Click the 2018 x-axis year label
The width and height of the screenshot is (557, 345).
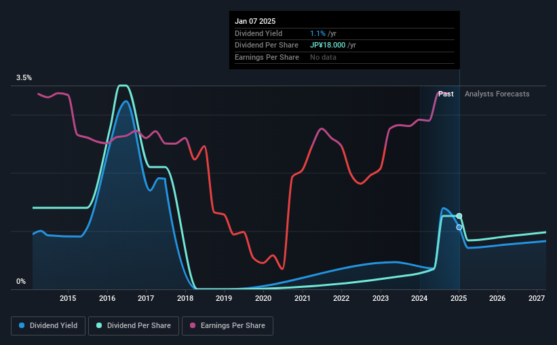[x=185, y=298]
